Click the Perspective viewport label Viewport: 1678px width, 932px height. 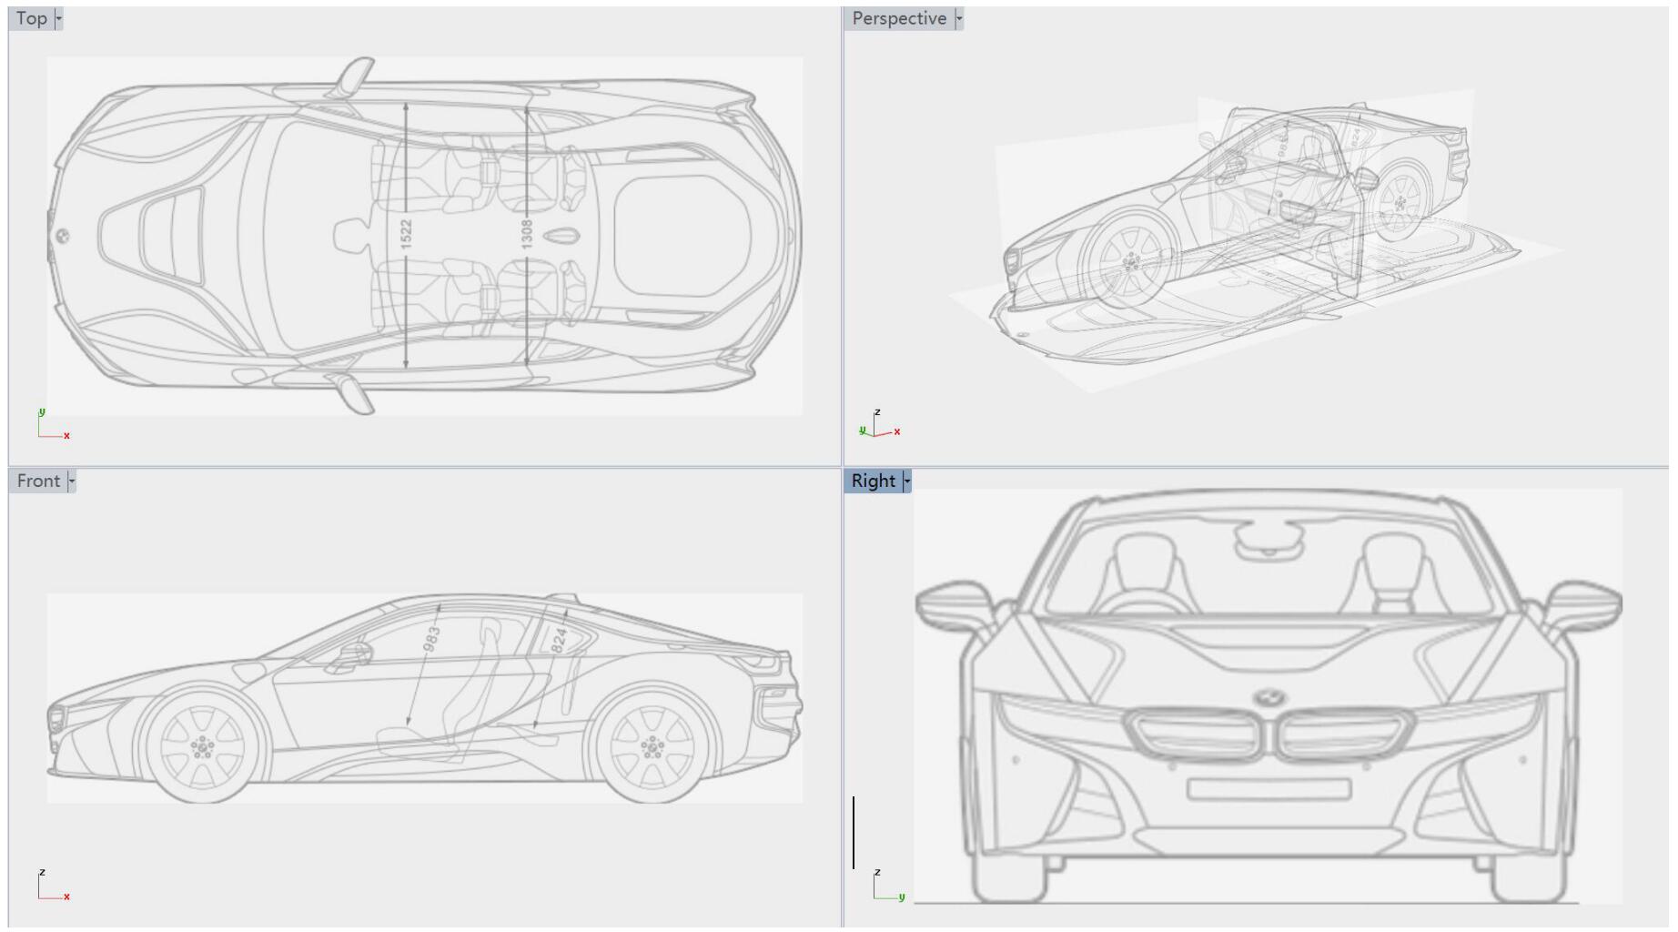pos(899,17)
